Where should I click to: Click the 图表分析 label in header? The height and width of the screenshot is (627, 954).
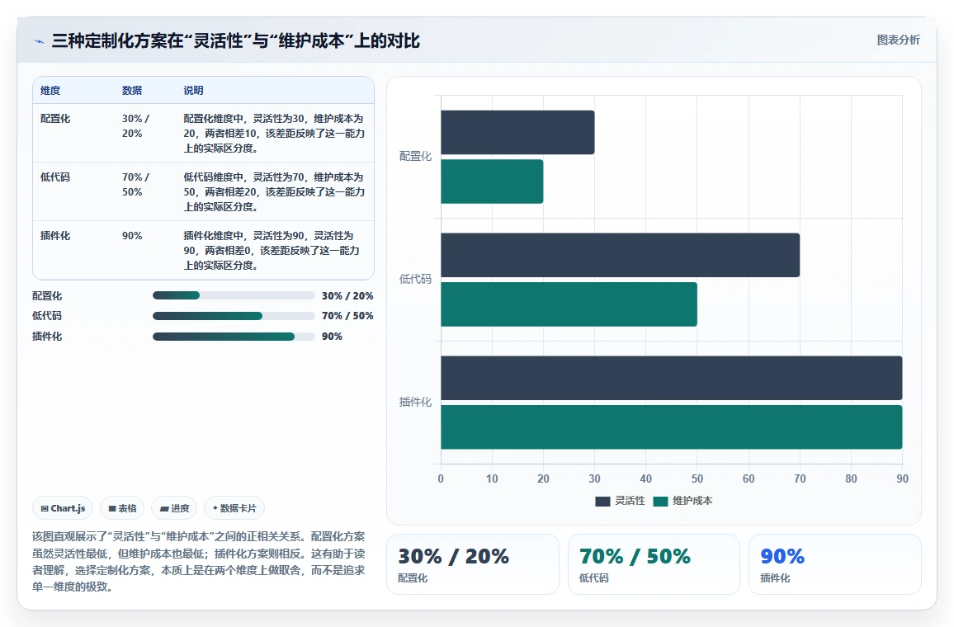(898, 40)
